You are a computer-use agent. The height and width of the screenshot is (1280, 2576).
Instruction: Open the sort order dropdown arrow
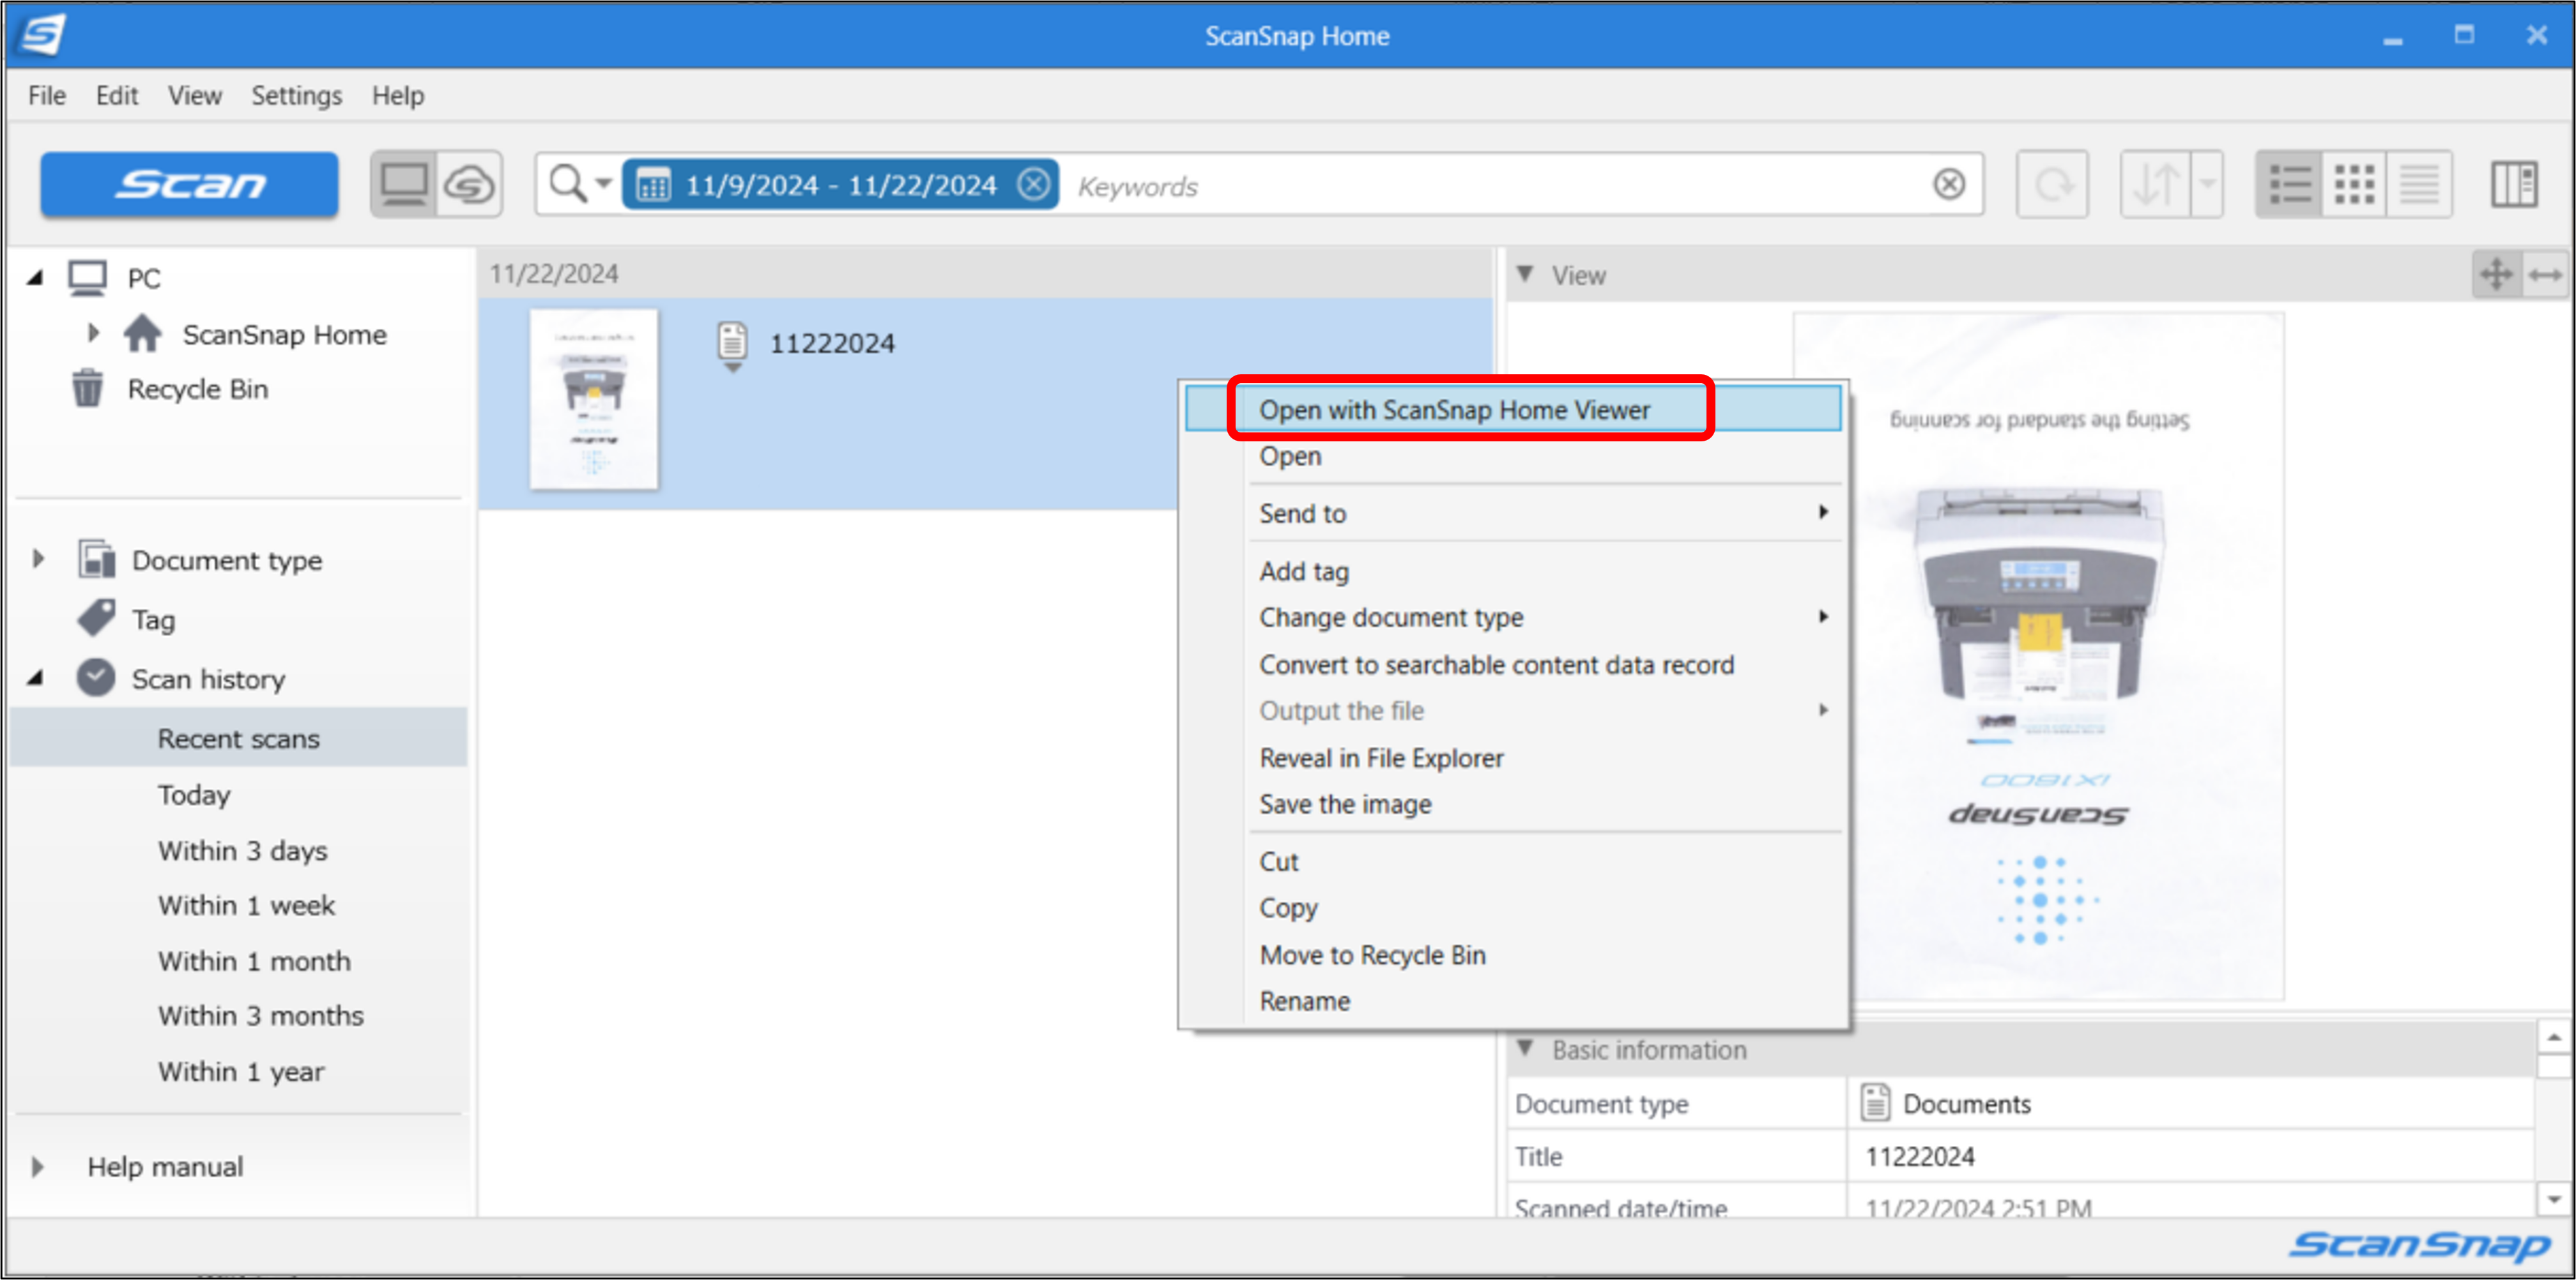pos(2207,184)
